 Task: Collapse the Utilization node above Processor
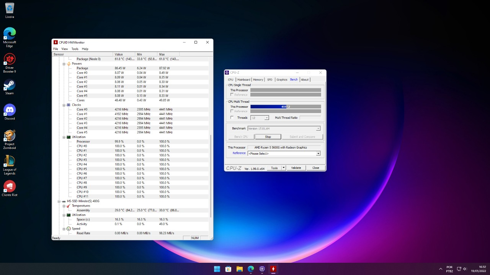click(x=64, y=137)
